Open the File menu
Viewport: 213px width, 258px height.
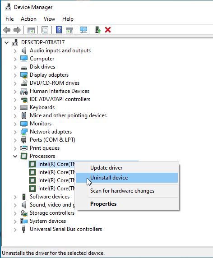9,19
